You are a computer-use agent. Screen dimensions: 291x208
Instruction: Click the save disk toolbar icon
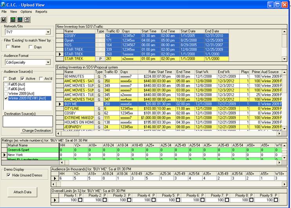(x=4, y=19)
